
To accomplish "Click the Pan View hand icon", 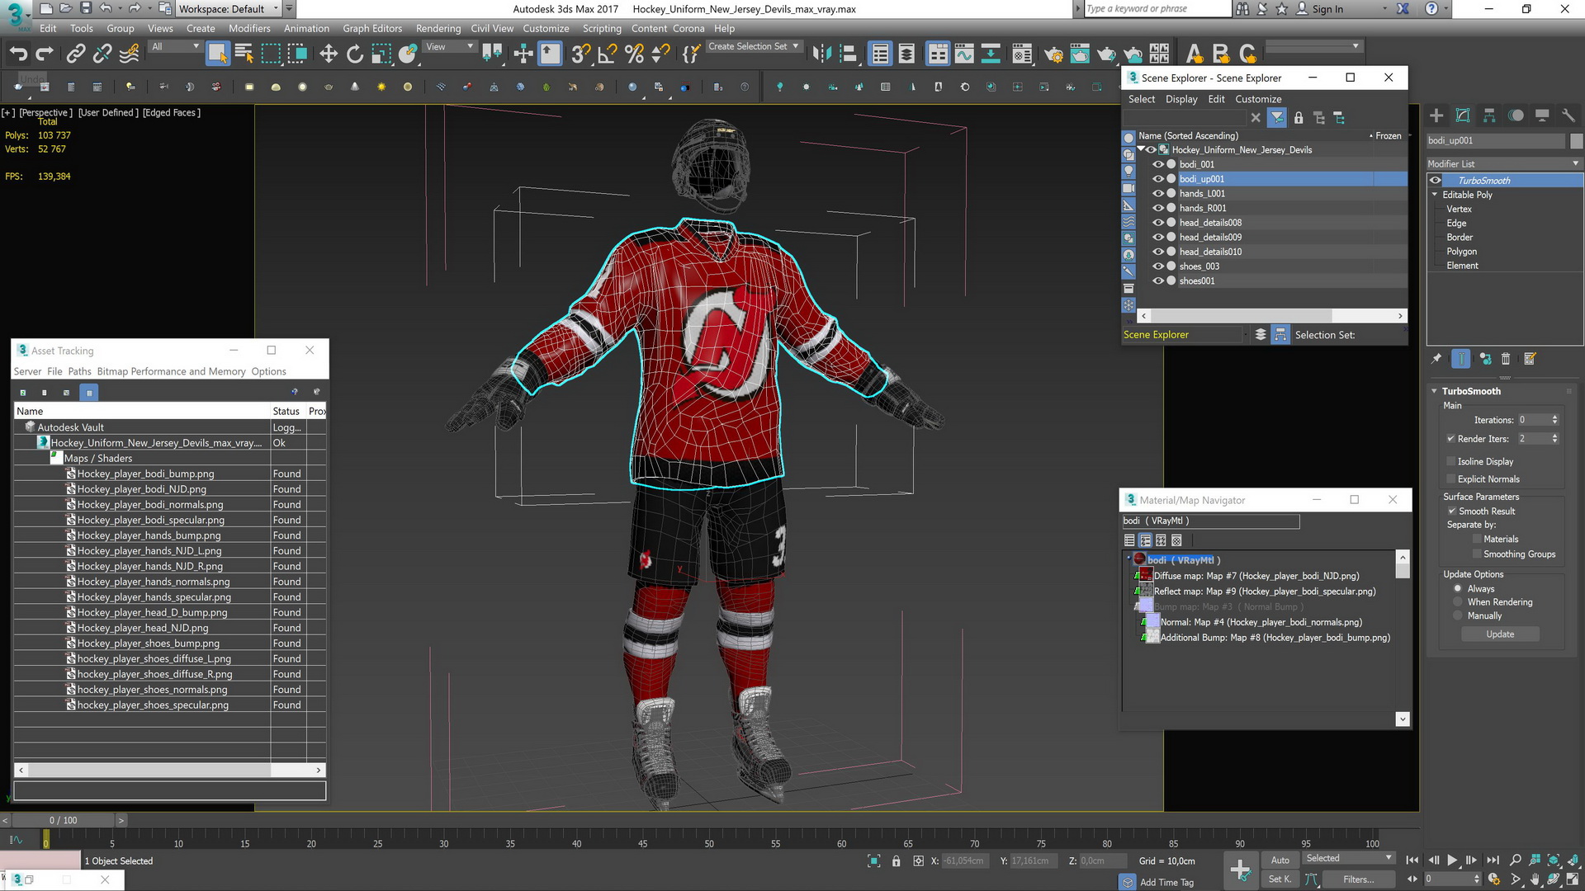I will pyautogui.click(x=1535, y=879).
